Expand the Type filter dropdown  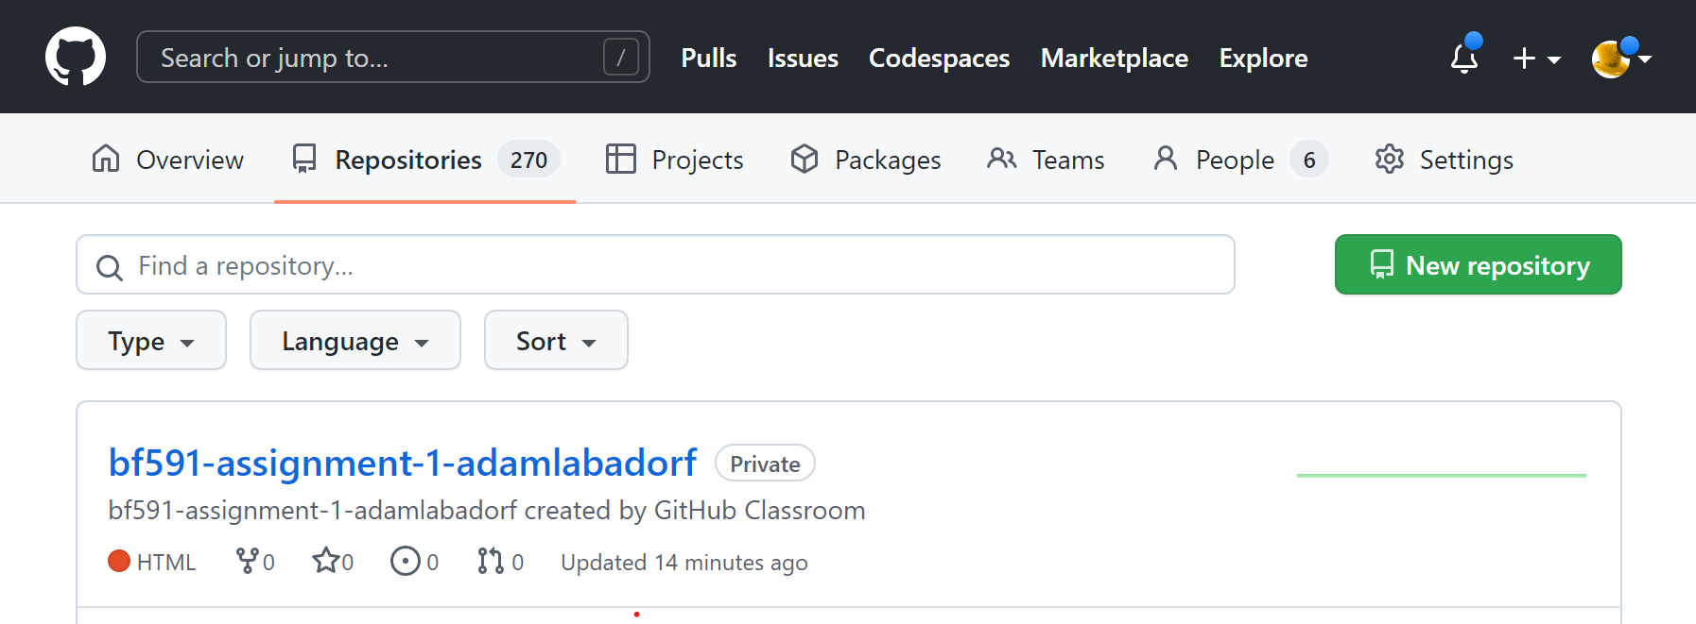click(x=151, y=341)
